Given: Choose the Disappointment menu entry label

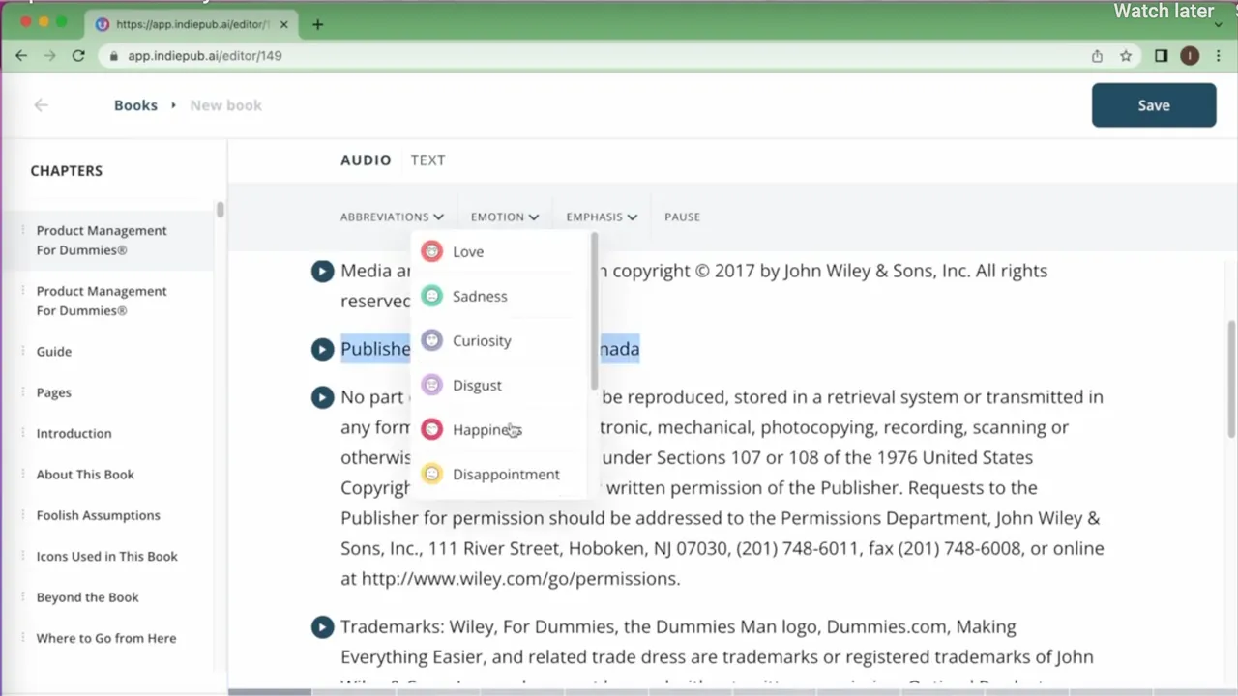Looking at the screenshot, I should (506, 474).
